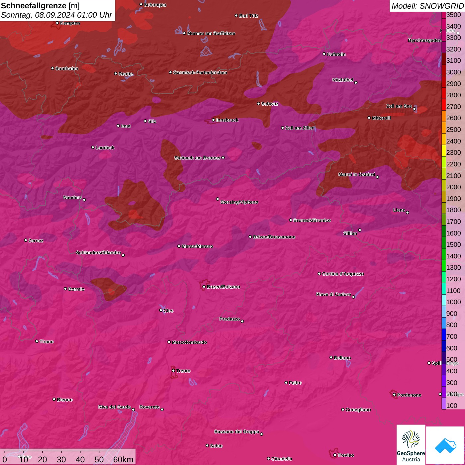The width and height of the screenshot is (465, 465).
Task: Click the 'Bassano del Grappa' label
Action: pos(237,431)
